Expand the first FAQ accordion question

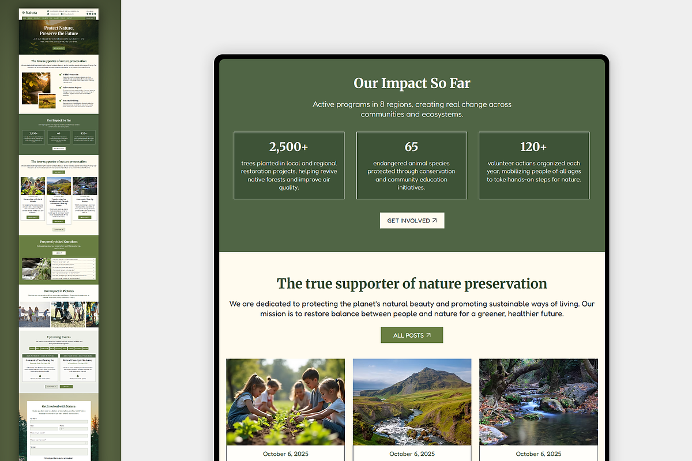point(73,259)
